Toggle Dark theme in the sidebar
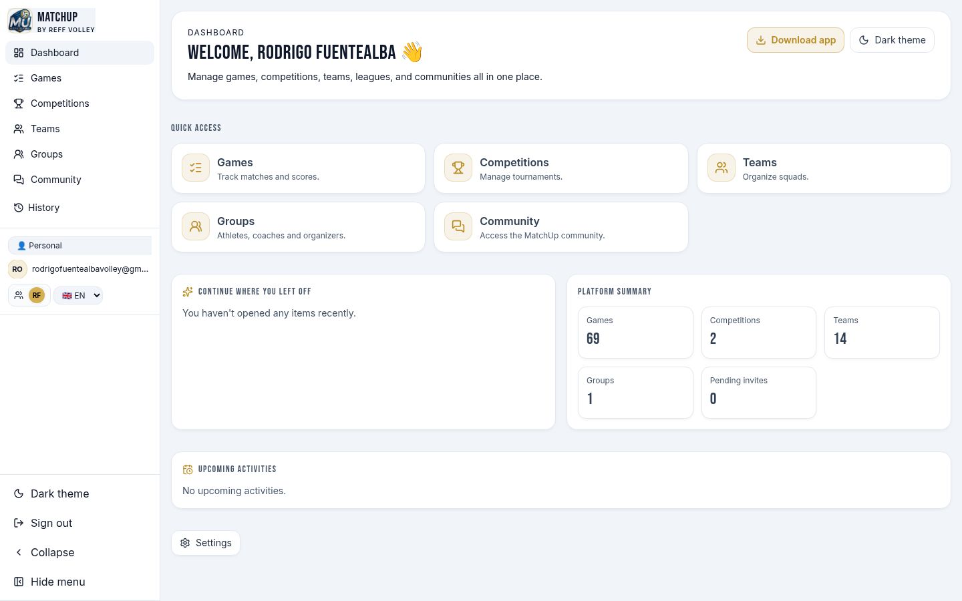 (x=79, y=493)
